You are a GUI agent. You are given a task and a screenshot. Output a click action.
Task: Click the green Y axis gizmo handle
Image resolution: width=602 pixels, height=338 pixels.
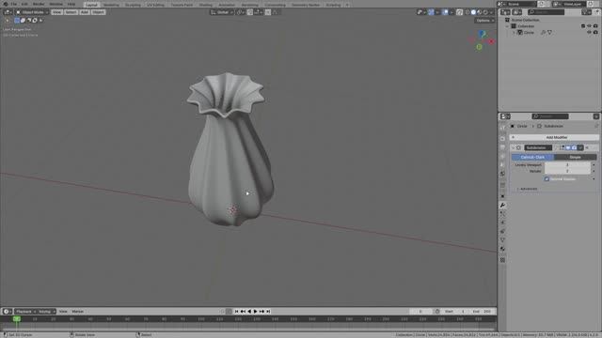tap(479, 47)
